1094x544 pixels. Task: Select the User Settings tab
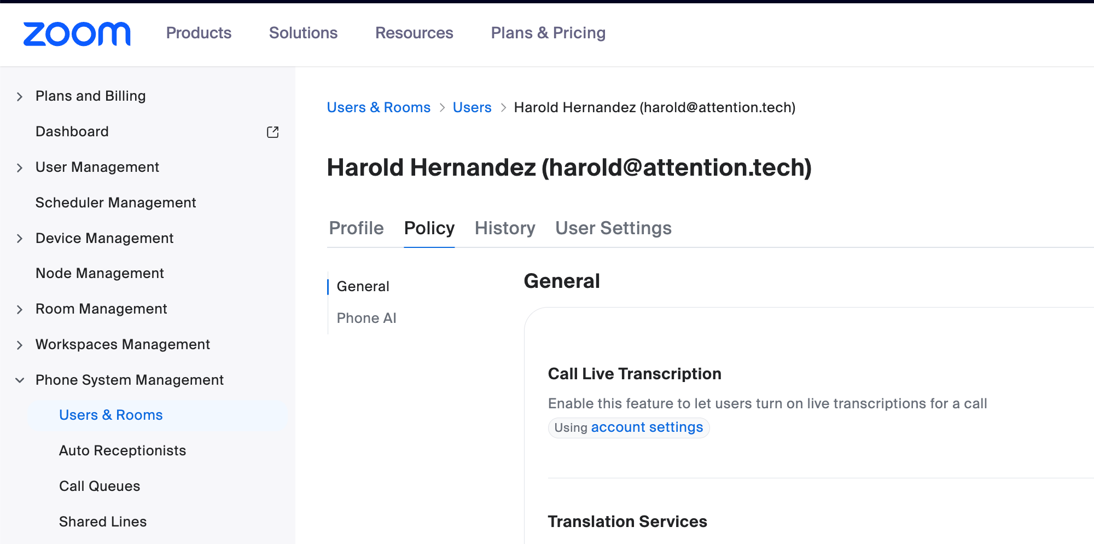click(x=613, y=228)
